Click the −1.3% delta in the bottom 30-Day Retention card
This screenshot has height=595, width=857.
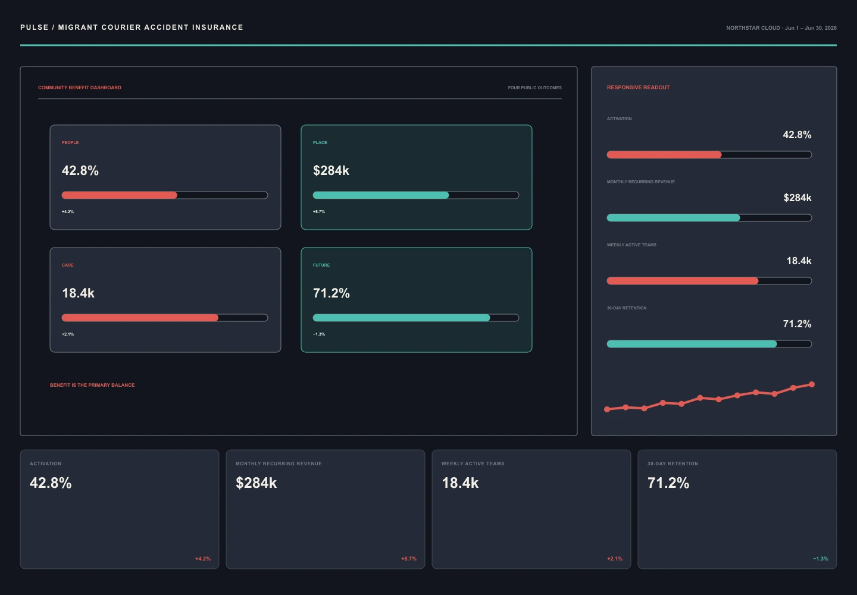(821, 559)
